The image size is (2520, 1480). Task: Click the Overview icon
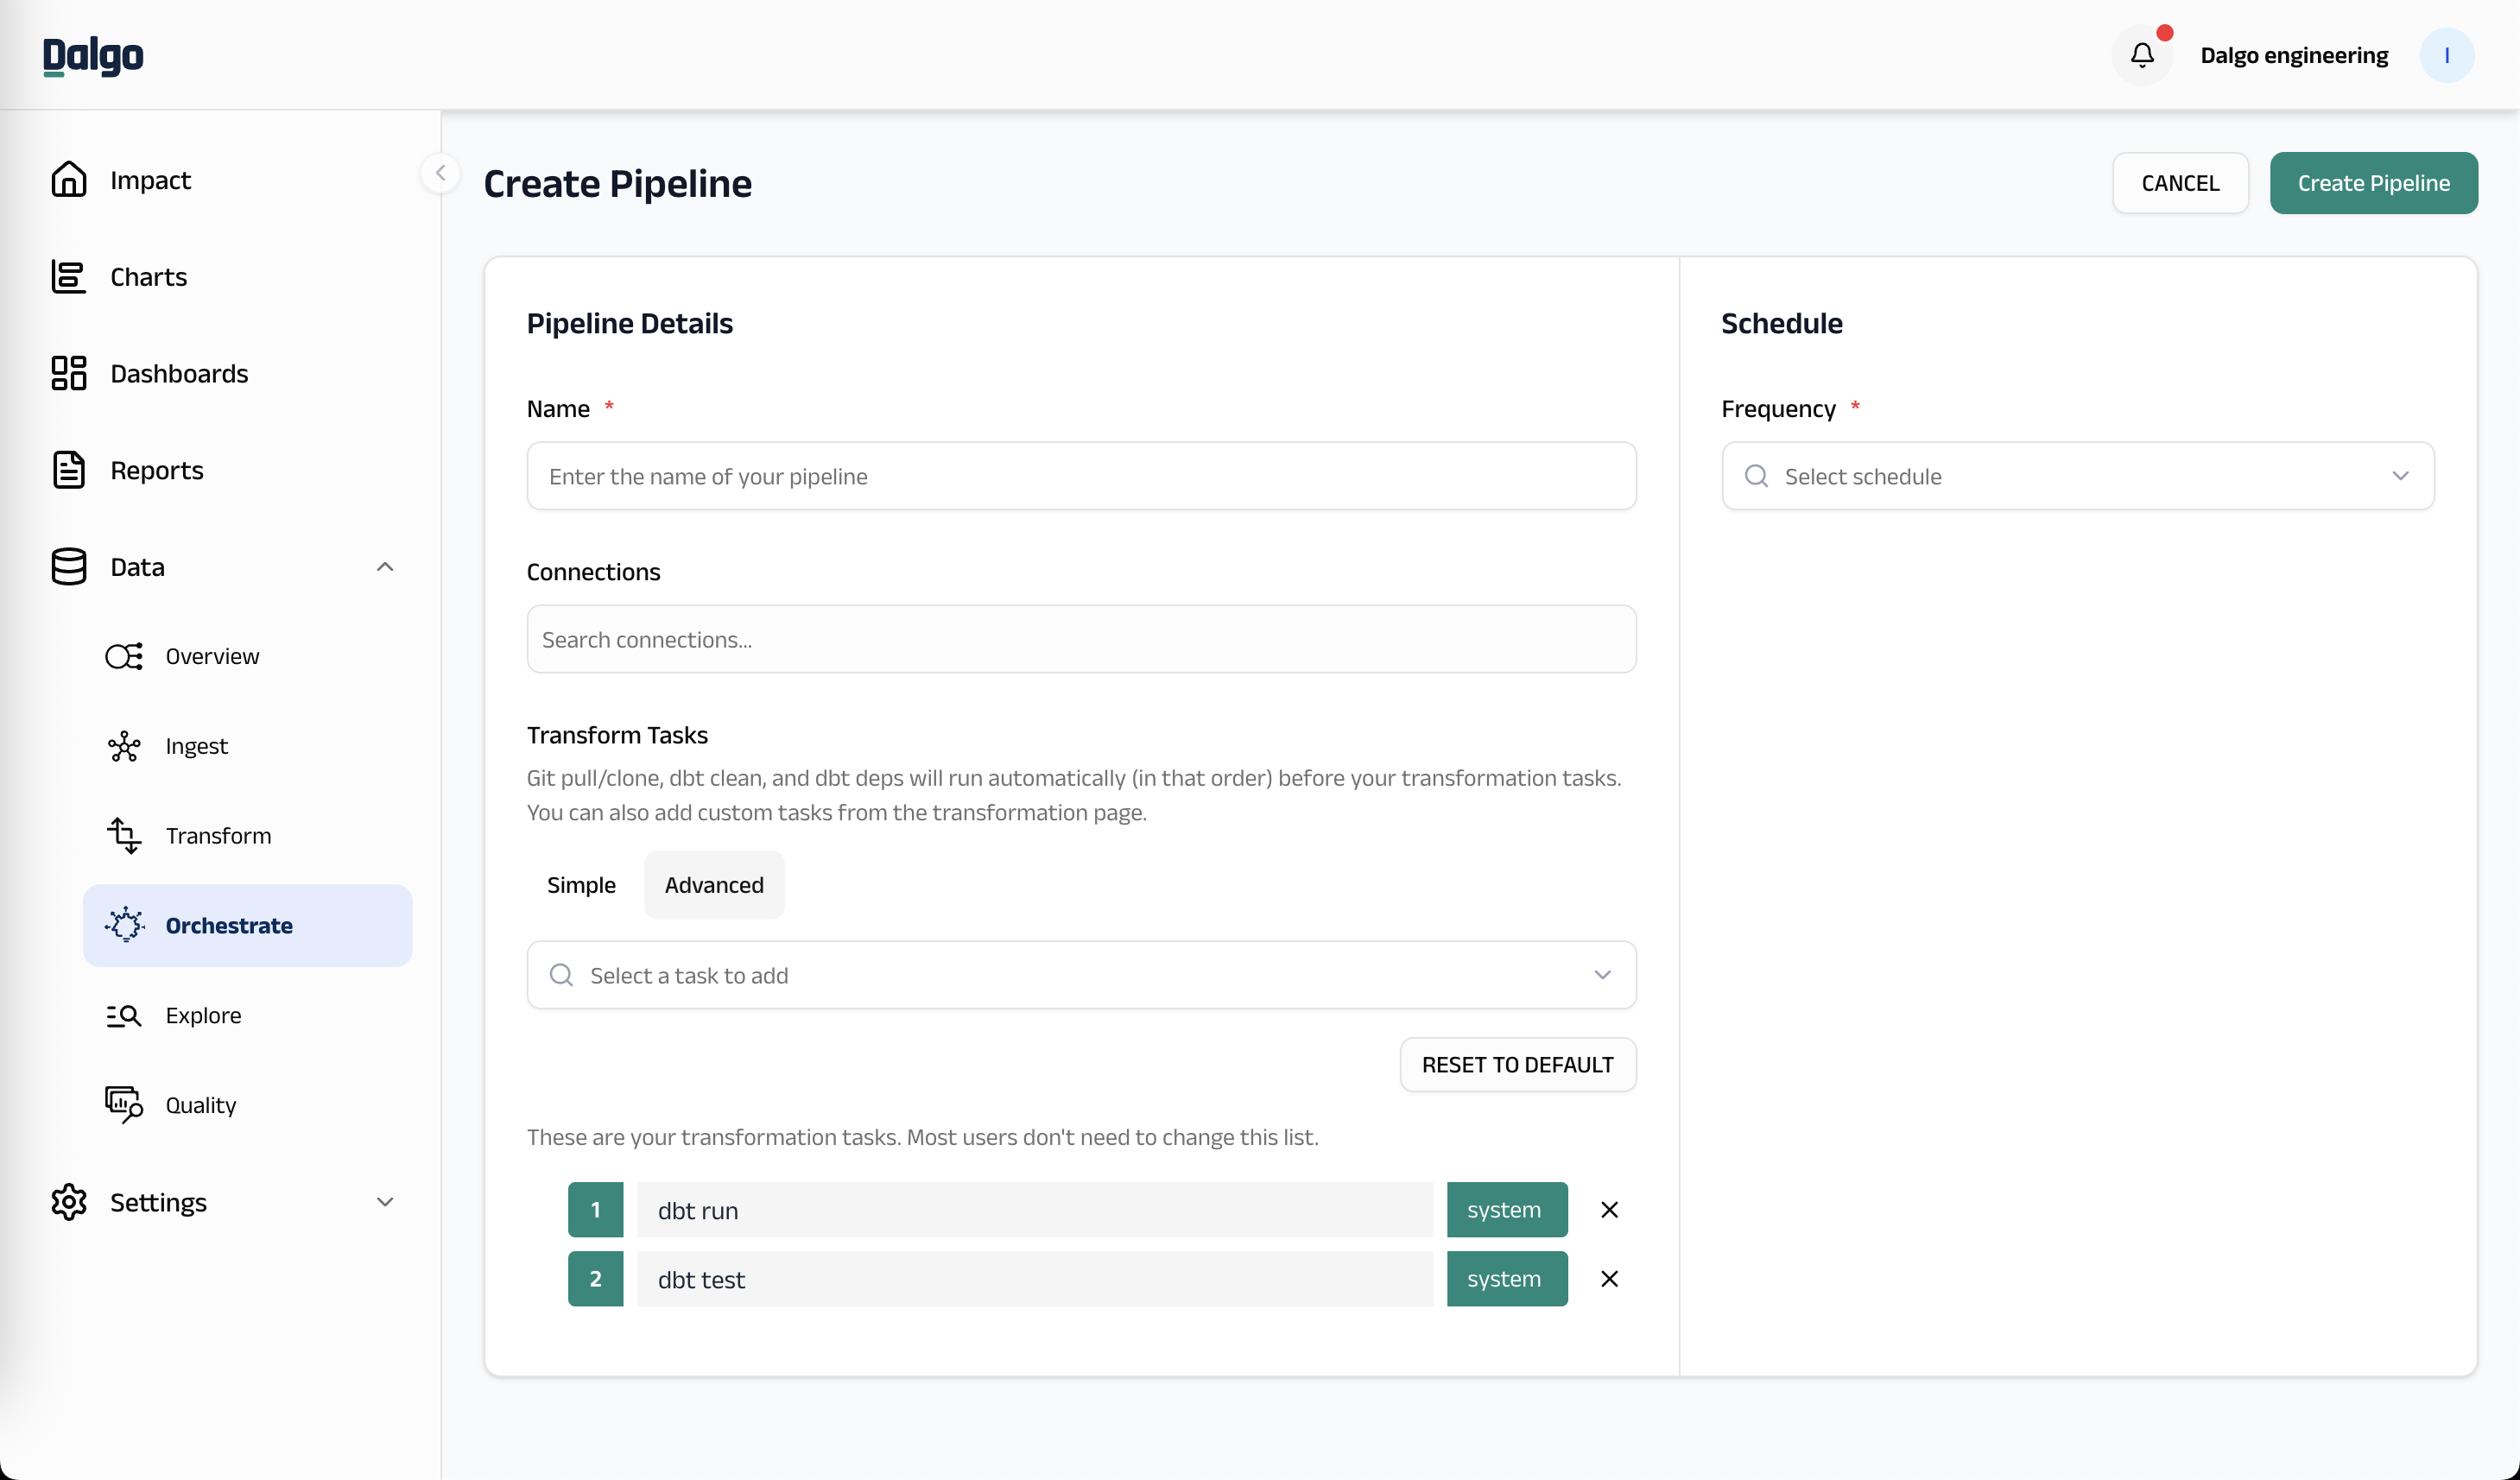124,656
